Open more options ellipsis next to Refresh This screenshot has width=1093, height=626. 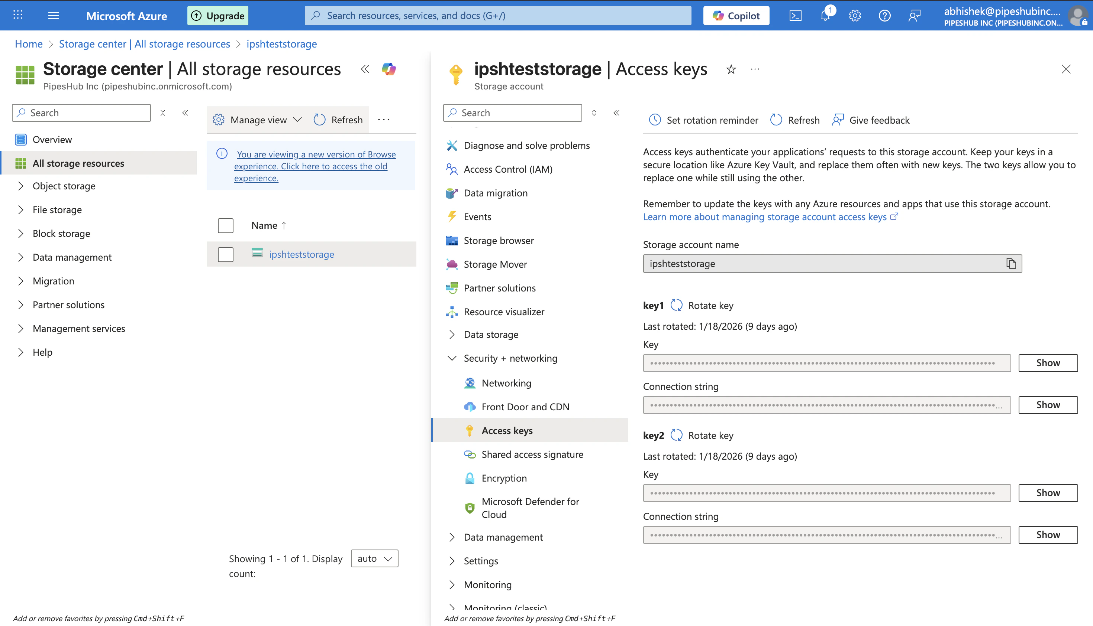point(384,120)
